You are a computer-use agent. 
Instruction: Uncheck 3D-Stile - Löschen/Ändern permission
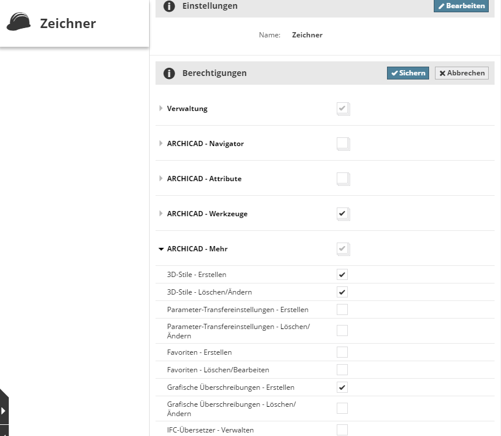(x=342, y=292)
